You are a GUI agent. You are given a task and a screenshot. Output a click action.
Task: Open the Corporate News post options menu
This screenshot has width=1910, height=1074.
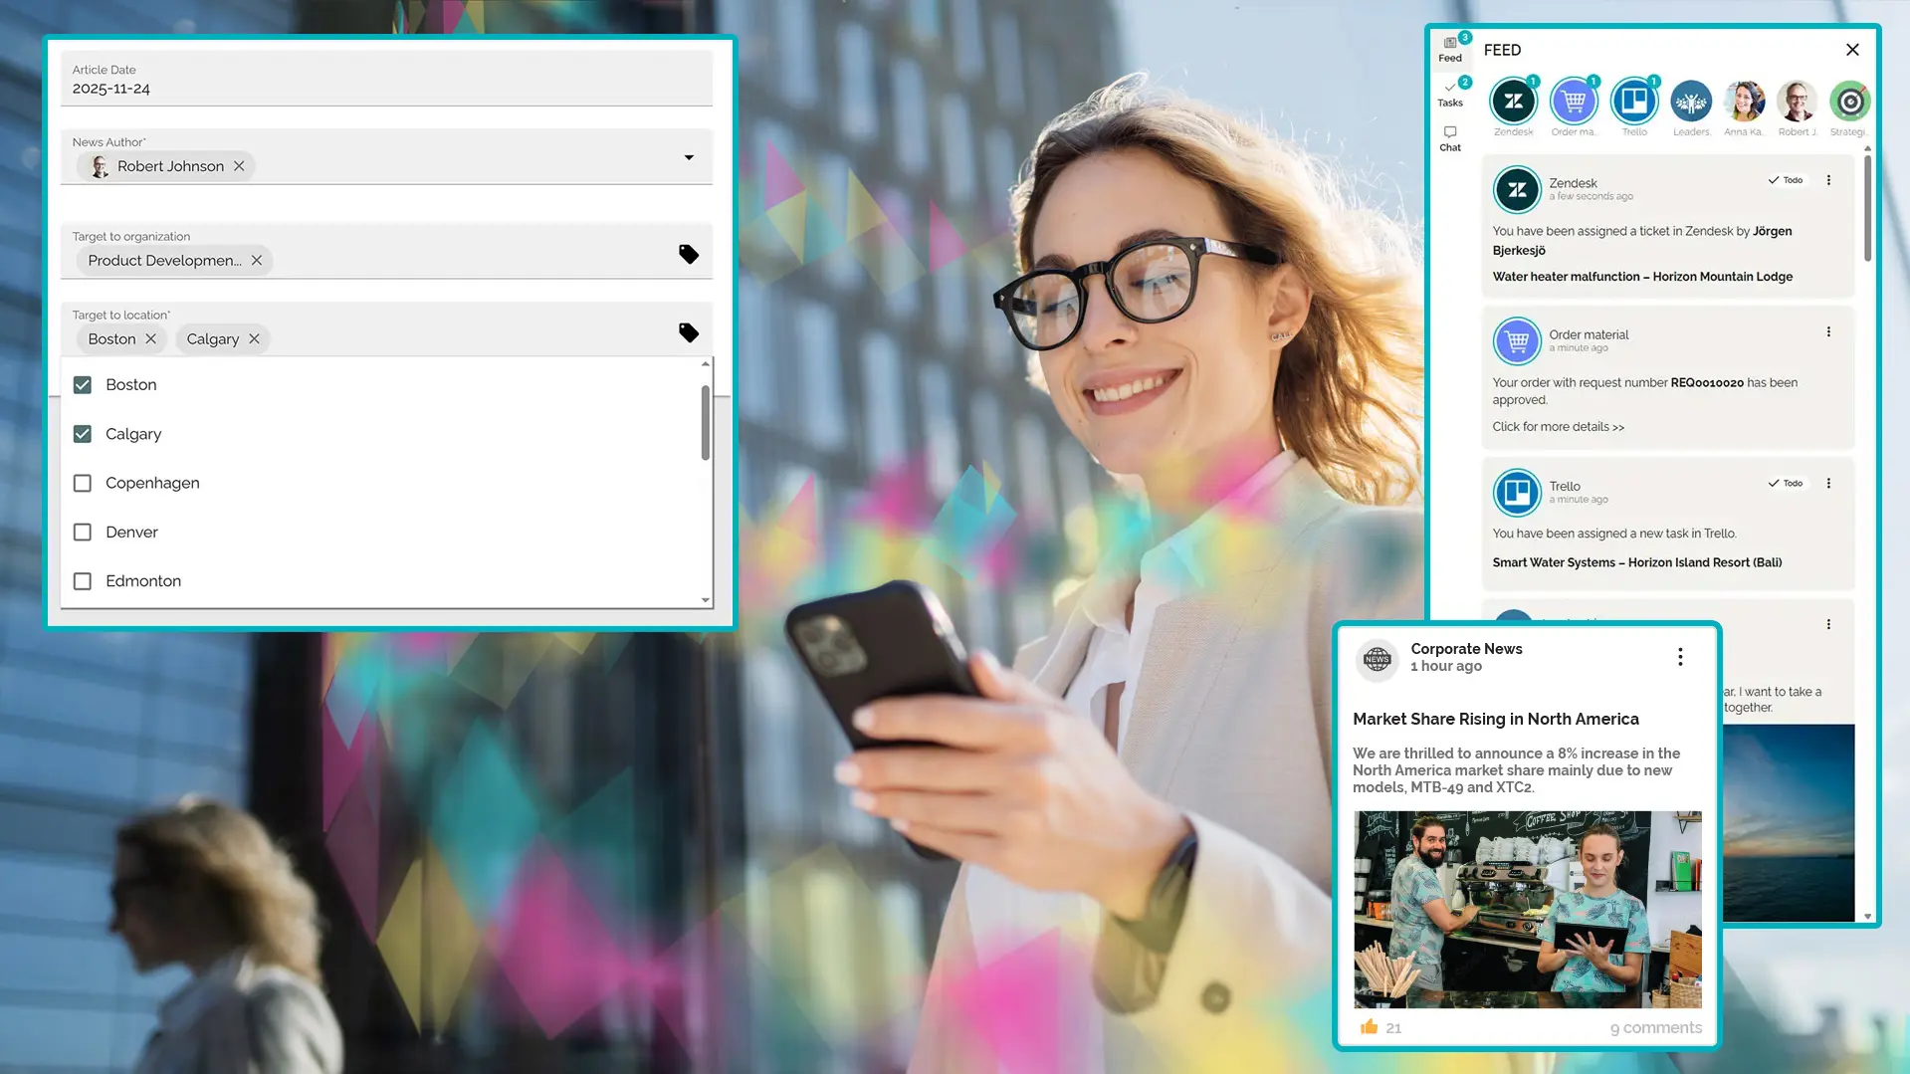tap(1679, 656)
